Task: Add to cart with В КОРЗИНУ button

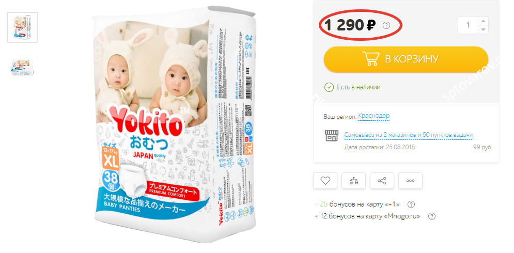Action: pos(406,59)
